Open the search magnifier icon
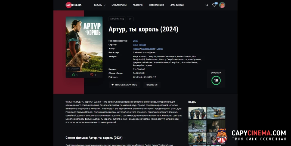This screenshot has width=291, height=146. pos(207,5)
